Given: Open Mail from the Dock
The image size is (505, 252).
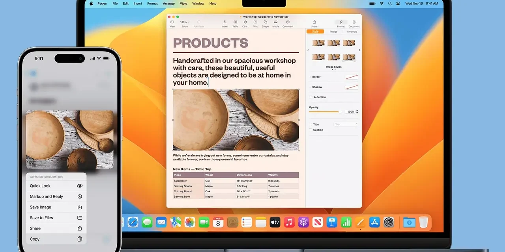Looking at the screenshot, I should pos(161,222).
